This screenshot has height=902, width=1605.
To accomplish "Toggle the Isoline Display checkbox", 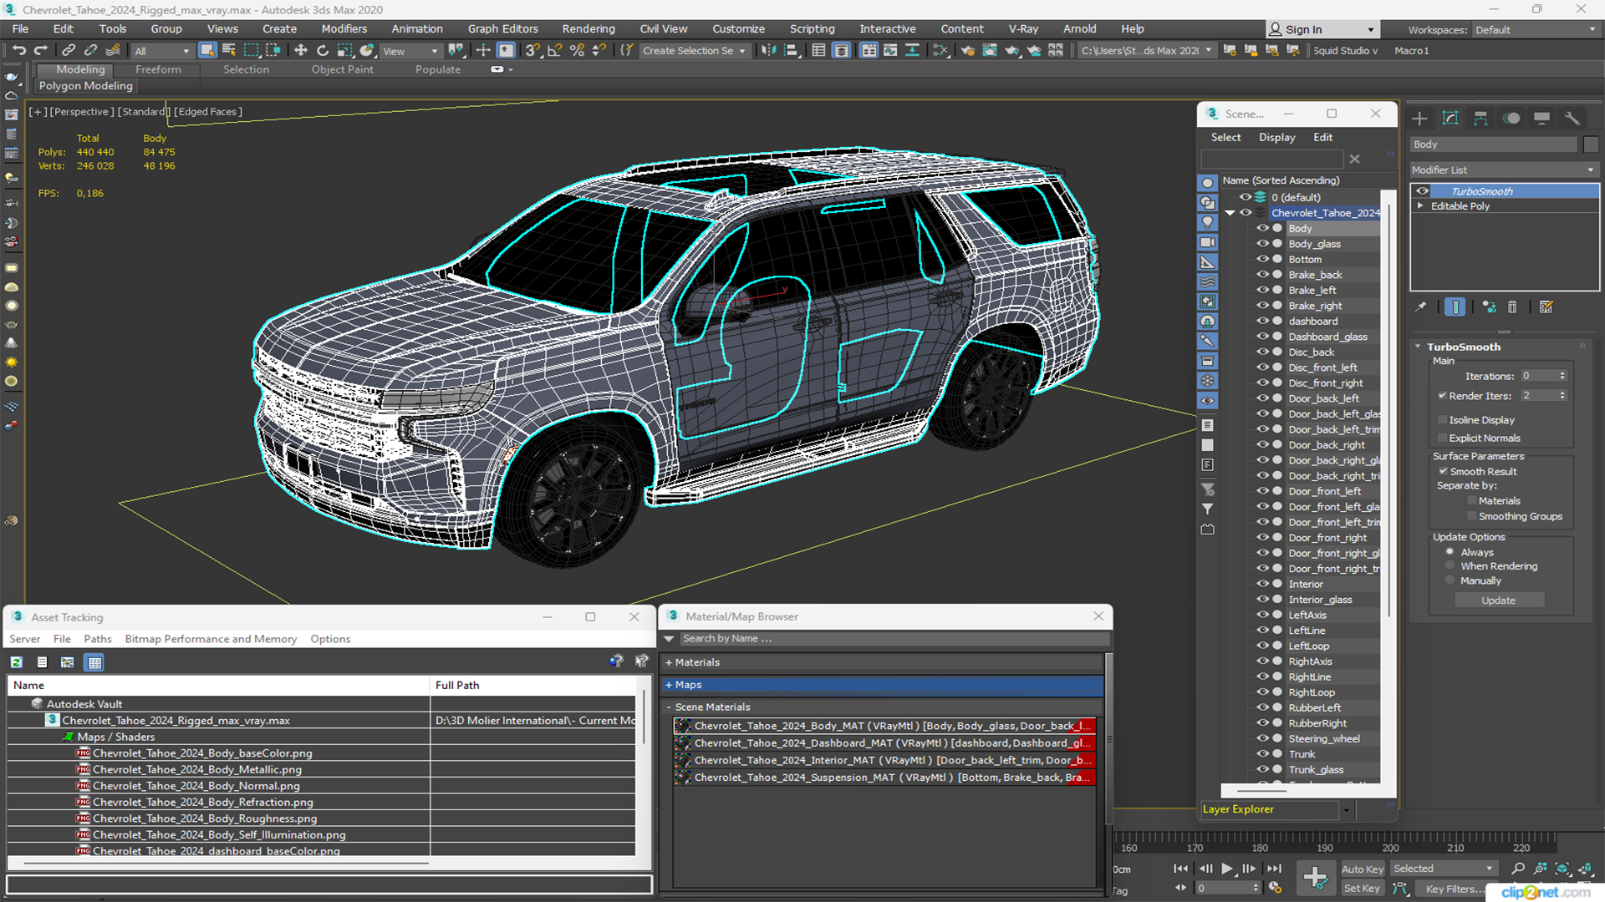I will tap(1443, 420).
